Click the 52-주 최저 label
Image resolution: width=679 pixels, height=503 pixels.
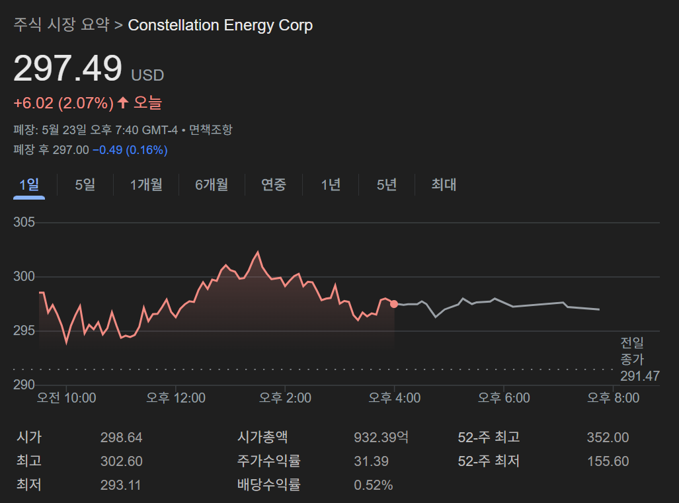(489, 461)
